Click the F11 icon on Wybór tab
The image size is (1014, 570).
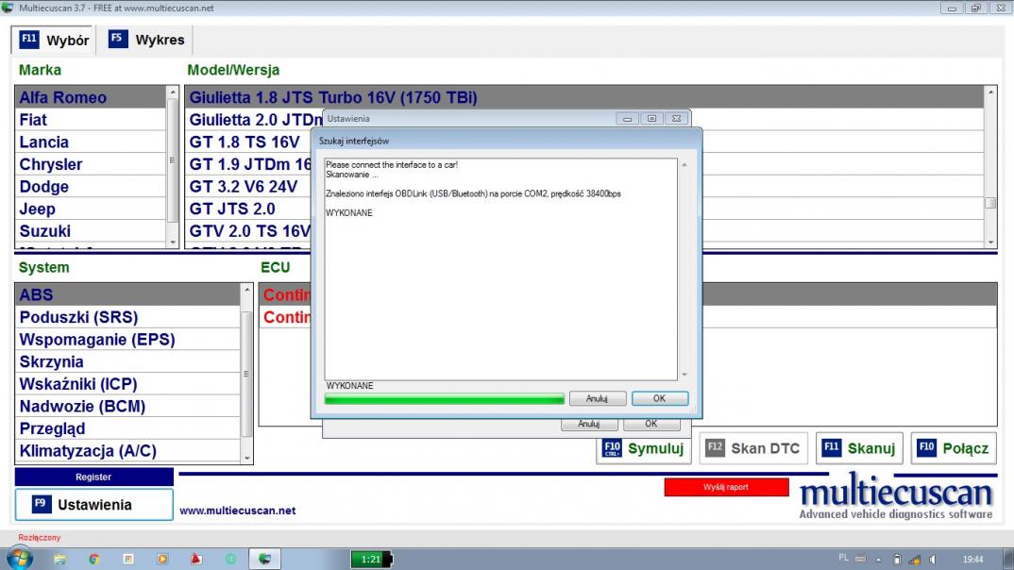[29, 40]
